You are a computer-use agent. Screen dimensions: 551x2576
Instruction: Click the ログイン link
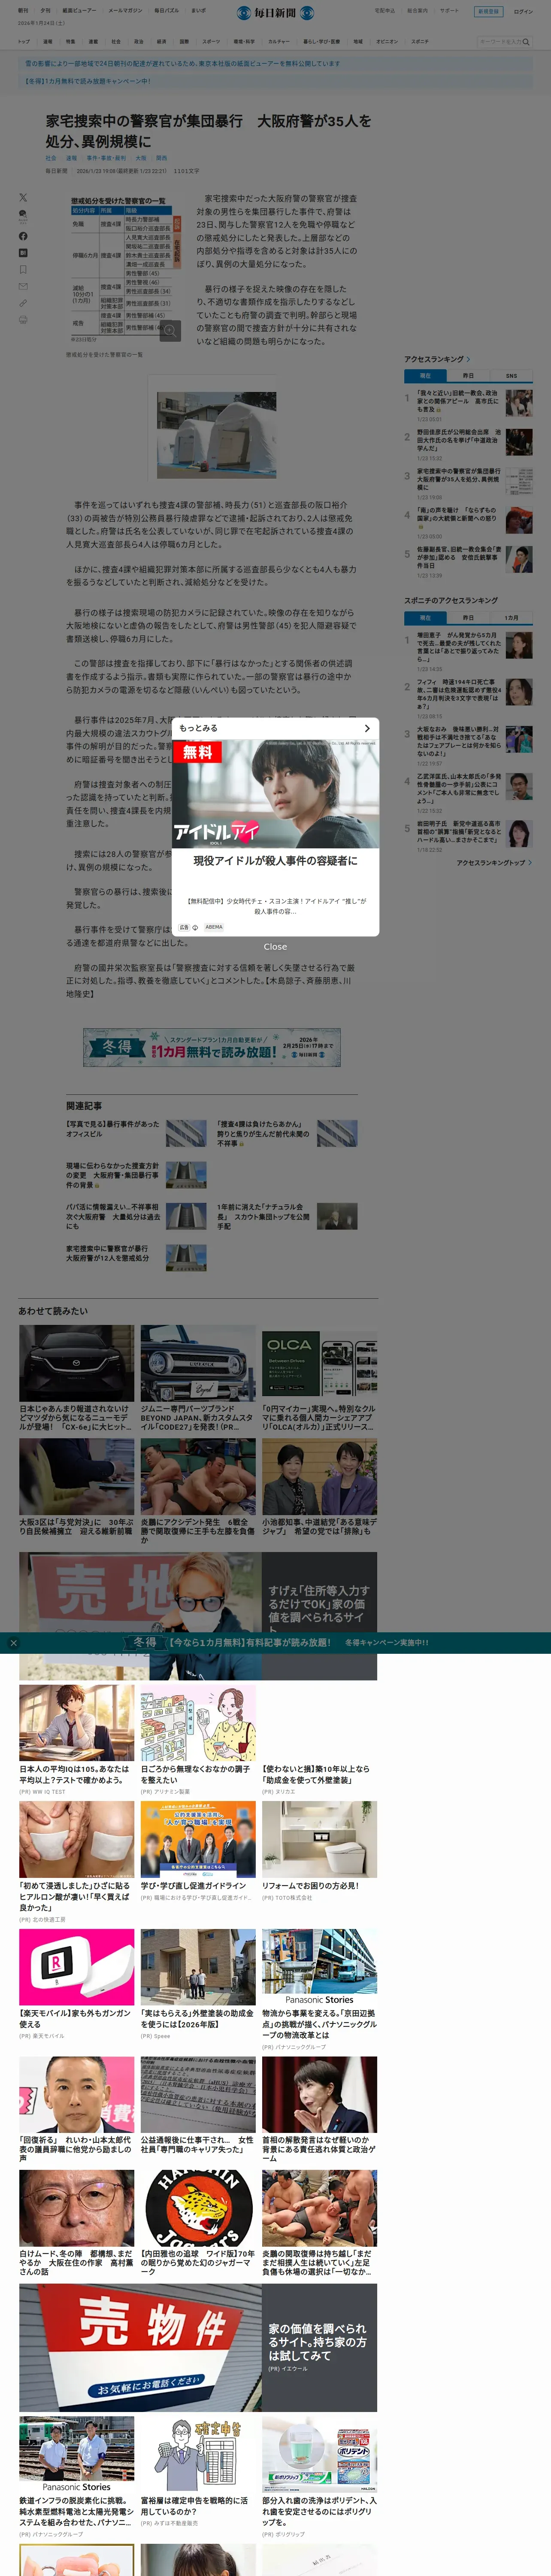point(523,12)
